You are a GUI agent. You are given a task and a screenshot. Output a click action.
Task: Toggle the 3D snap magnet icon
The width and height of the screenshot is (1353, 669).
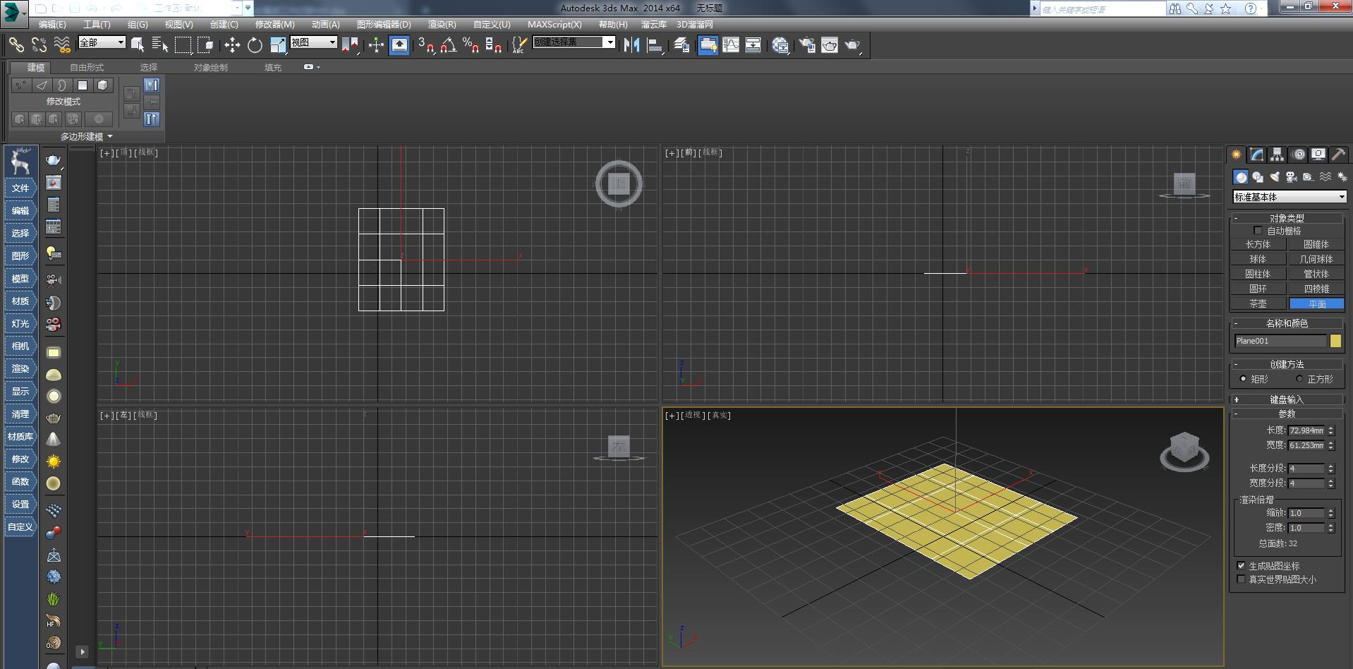[423, 44]
